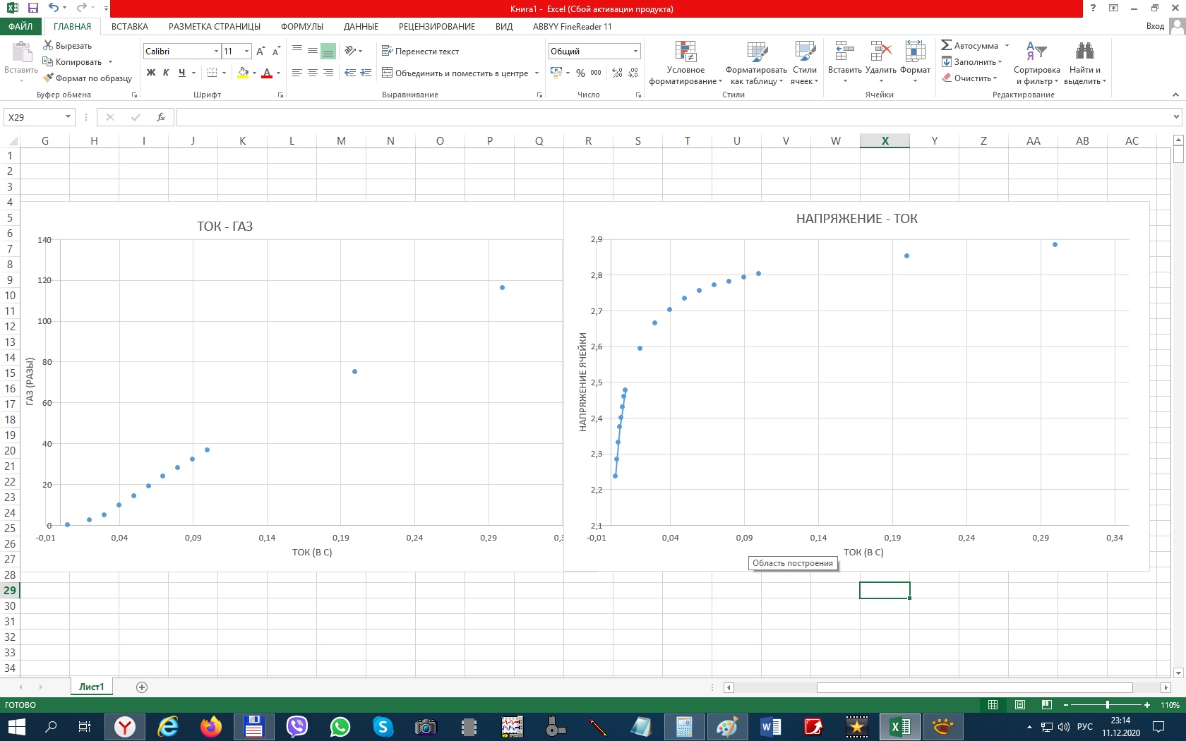Screen dimensions: 1186x741
Task: Click the zoom slider handle
Action: (1107, 705)
